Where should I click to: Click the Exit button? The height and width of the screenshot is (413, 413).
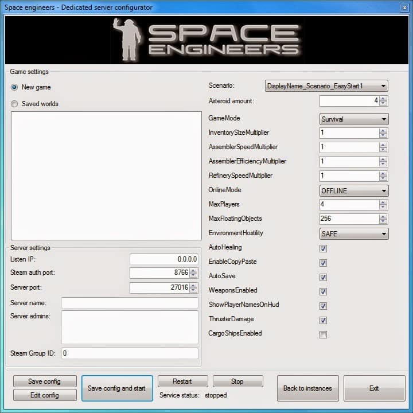coord(374,388)
